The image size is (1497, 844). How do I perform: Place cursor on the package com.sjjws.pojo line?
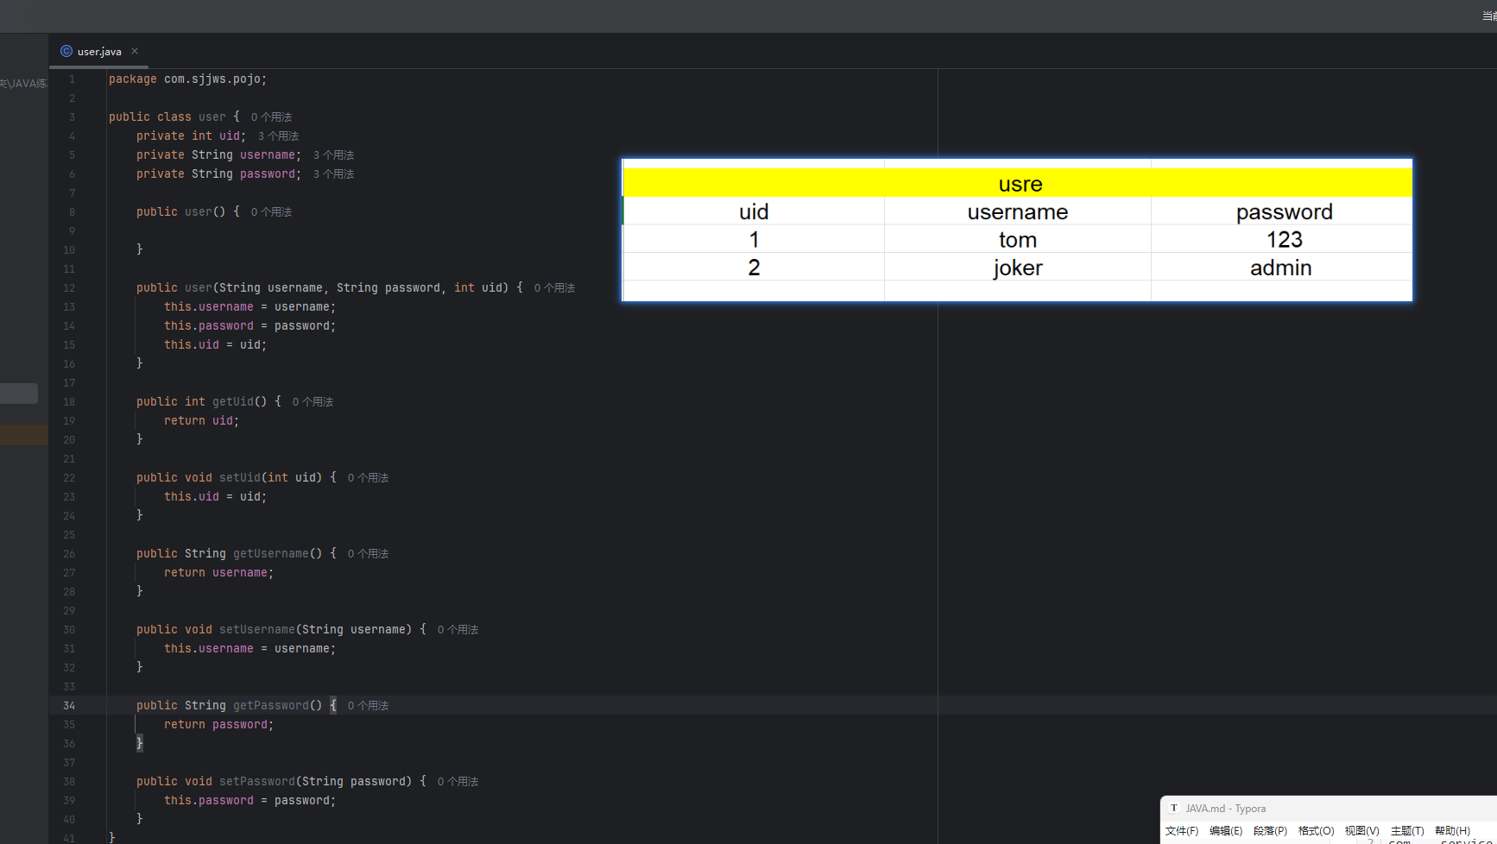coord(187,79)
